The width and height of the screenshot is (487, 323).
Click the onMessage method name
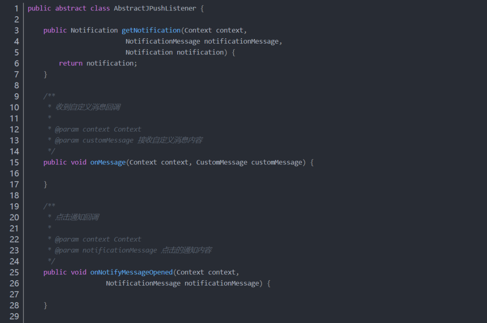coord(108,162)
